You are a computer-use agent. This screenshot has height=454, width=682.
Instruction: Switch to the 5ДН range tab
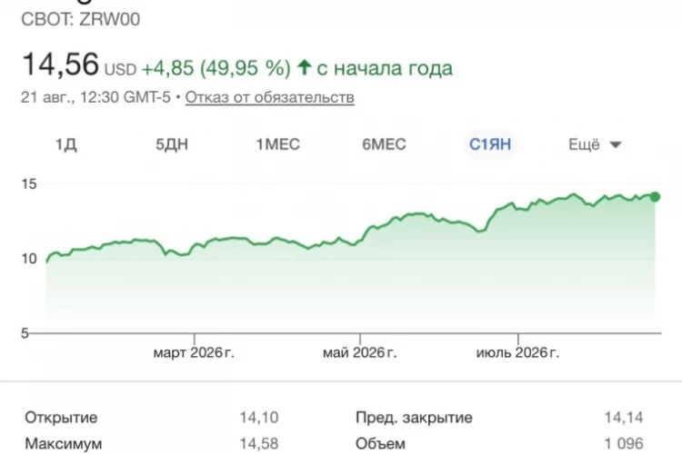[172, 144]
